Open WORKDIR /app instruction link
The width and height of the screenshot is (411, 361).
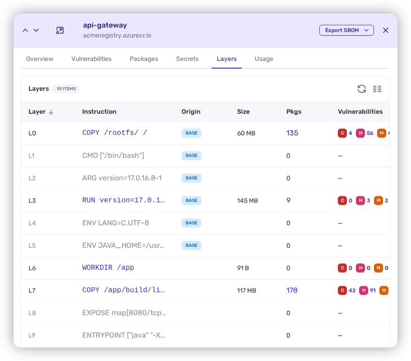pyautogui.click(x=108, y=268)
